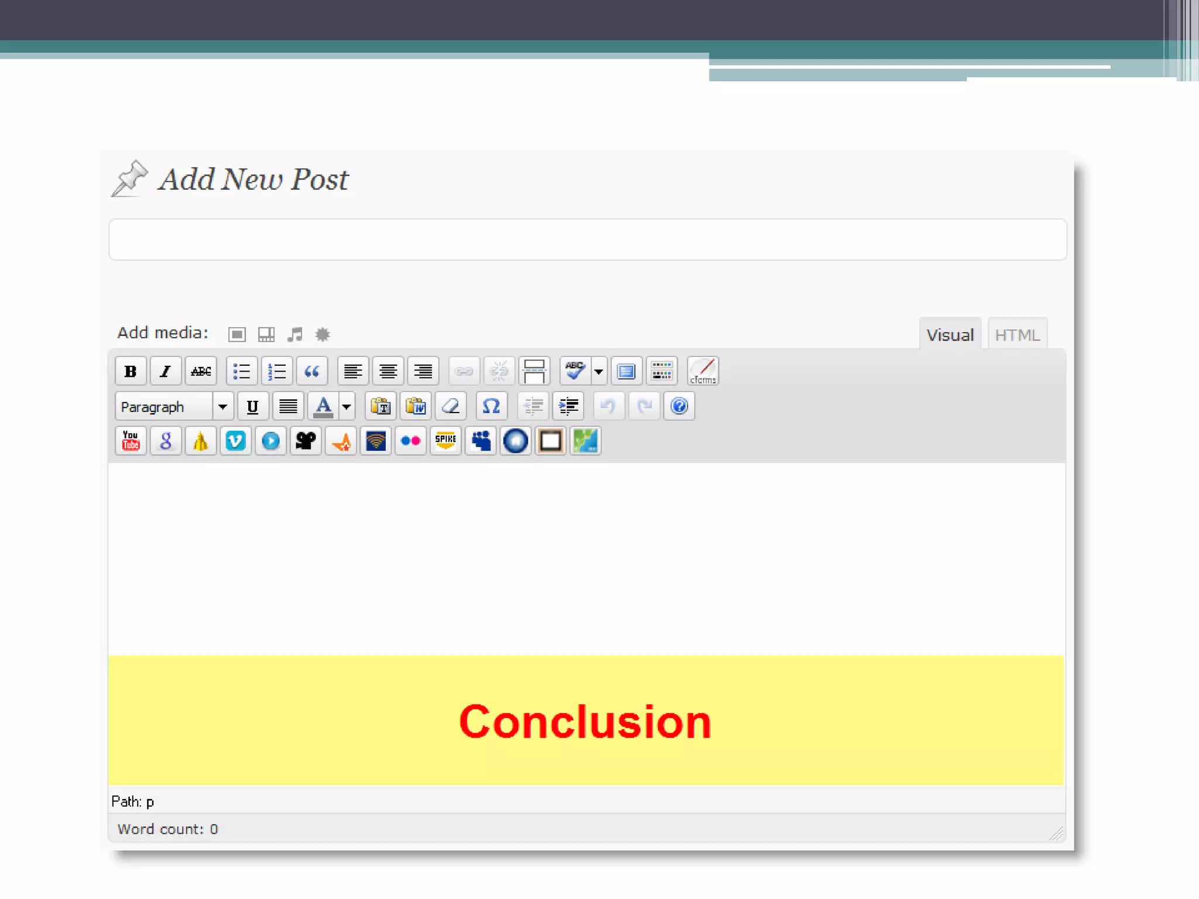Add audio with music note icon
The width and height of the screenshot is (1199, 899).
(294, 334)
